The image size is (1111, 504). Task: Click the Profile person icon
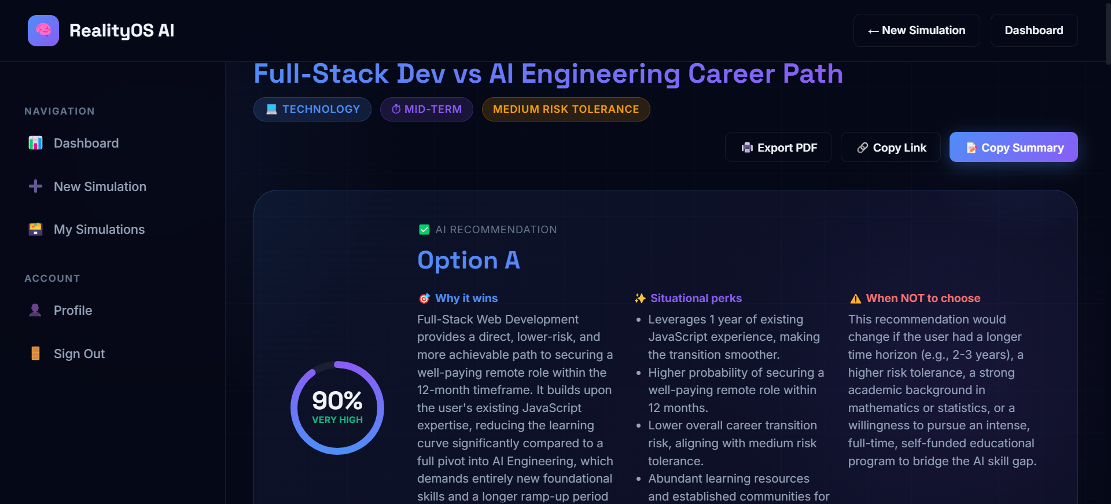[35, 310]
